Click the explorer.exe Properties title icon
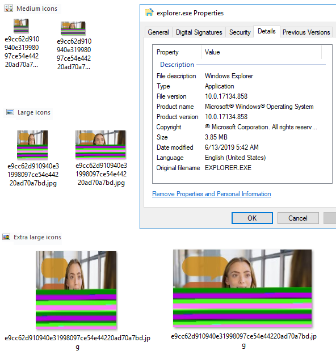 coord(149,12)
